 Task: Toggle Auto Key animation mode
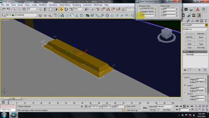[153, 106]
